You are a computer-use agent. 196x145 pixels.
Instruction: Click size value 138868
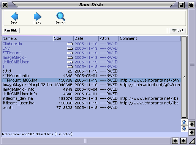coord(66,103)
